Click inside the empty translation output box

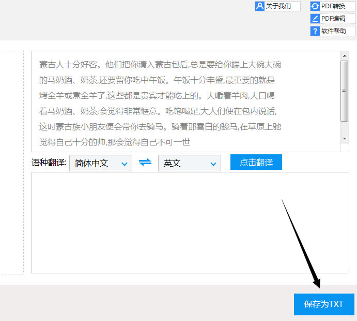(190, 223)
